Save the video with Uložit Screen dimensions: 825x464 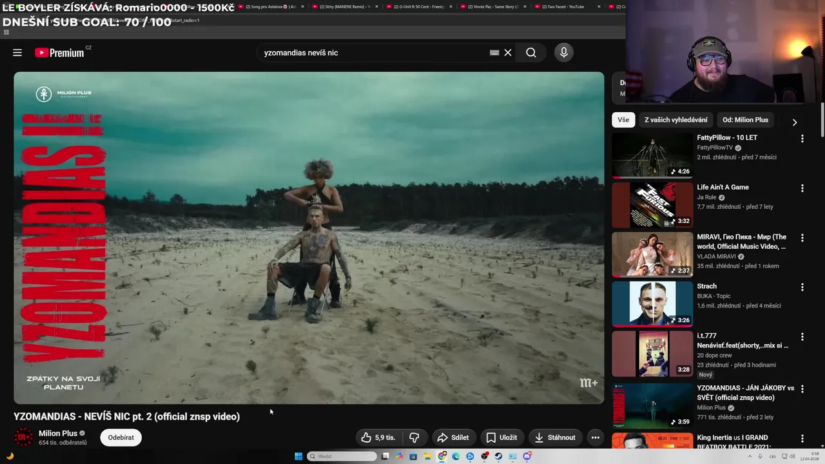pos(501,438)
